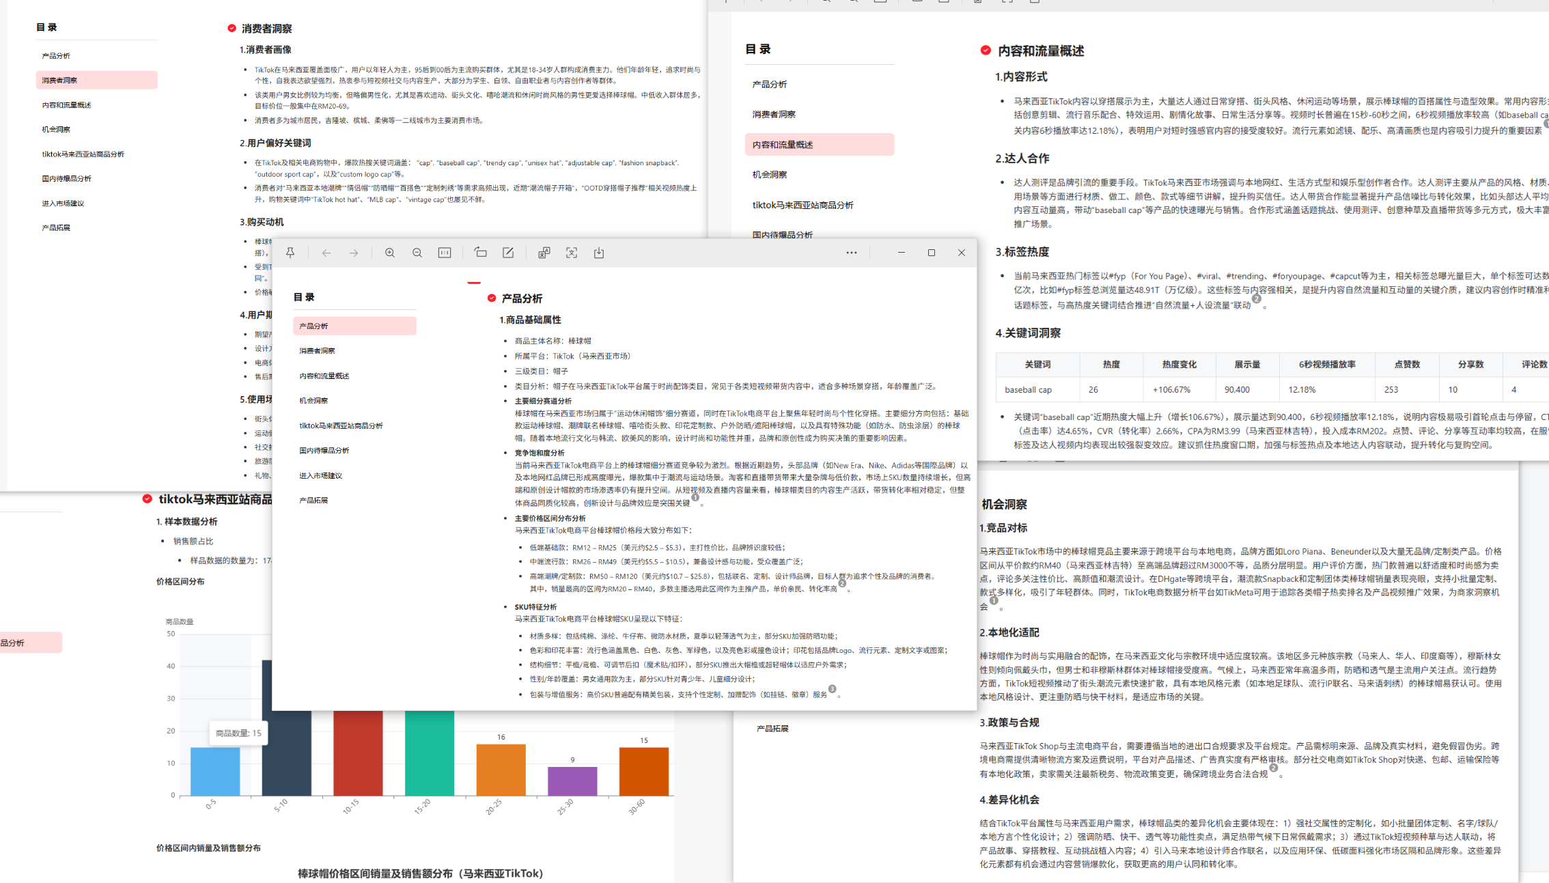Click the orange 20-25 bar labeled 16

pos(501,770)
